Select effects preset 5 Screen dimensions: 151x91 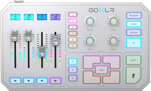(x=73, y=40)
